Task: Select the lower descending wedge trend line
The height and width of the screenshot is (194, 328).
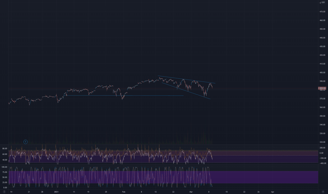Action: pyautogui.click(x=186, y=91)
